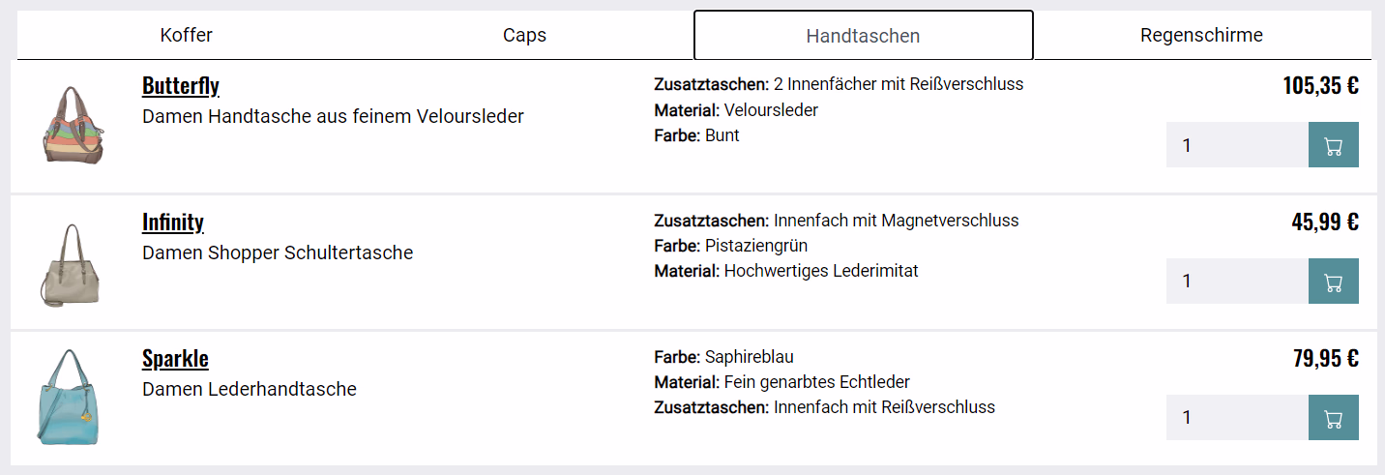1385x475 pixels.
Task: Focus the Infinity quantity input
Action: pyautogui.click(x=1236, y=282)
